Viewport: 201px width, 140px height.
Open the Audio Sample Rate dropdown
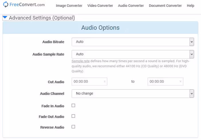coord(131,54)
